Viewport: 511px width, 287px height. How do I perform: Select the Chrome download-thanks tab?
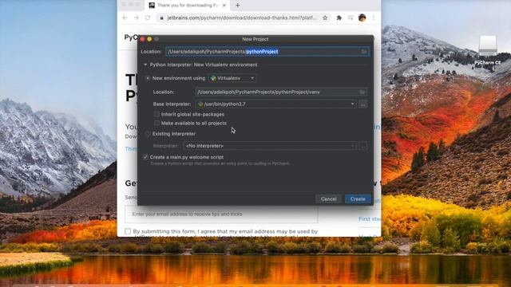click(188, 6)
